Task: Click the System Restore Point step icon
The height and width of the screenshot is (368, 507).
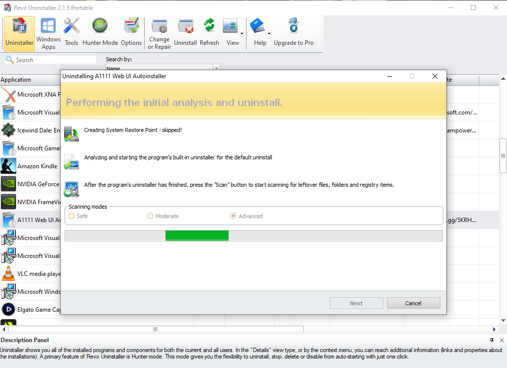Action: coord(72,134)
